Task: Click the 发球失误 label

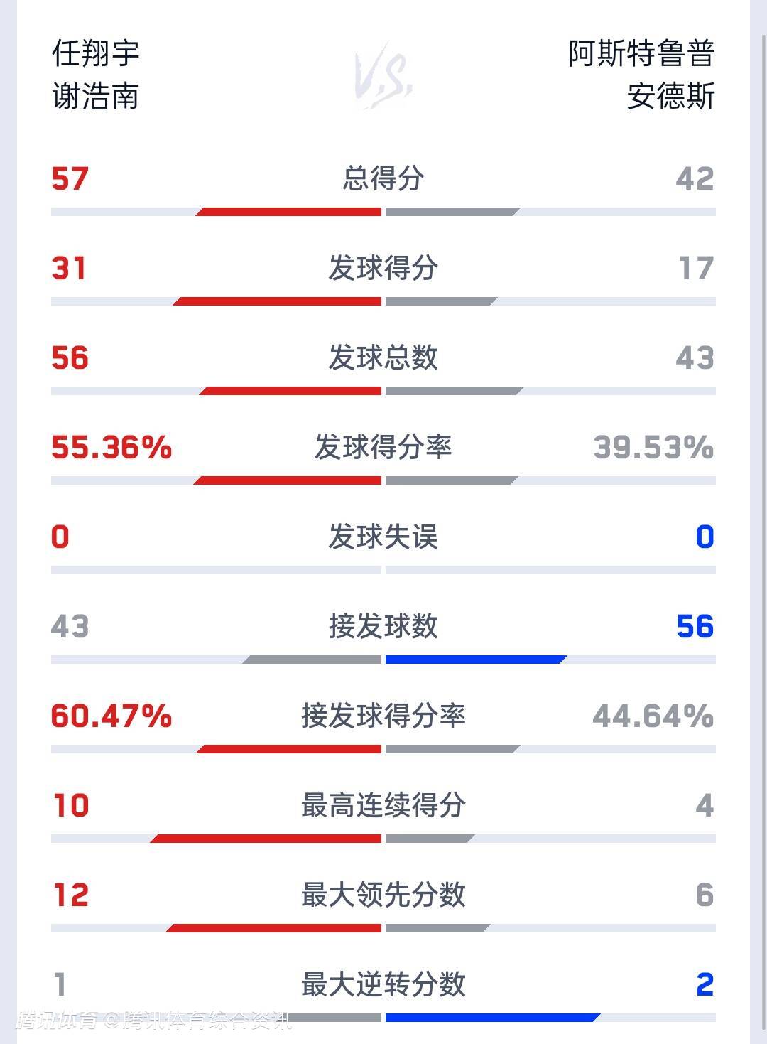Action: tap(383, 537)
